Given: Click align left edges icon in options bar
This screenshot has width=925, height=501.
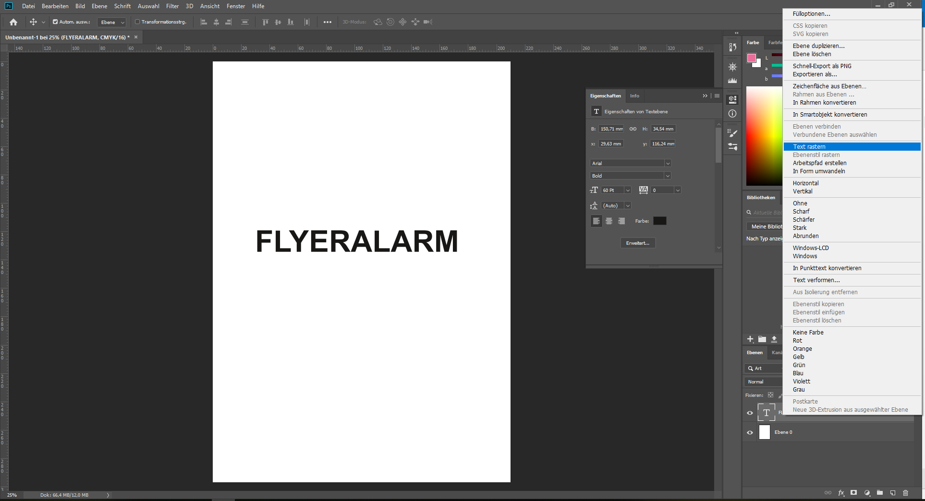Looking at the screenshot, I should pyautogui.click(x=204, y=22).
